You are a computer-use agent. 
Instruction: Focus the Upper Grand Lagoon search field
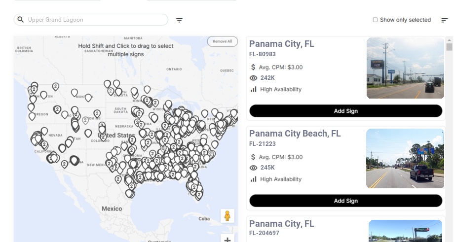click(x=96, y=20)
